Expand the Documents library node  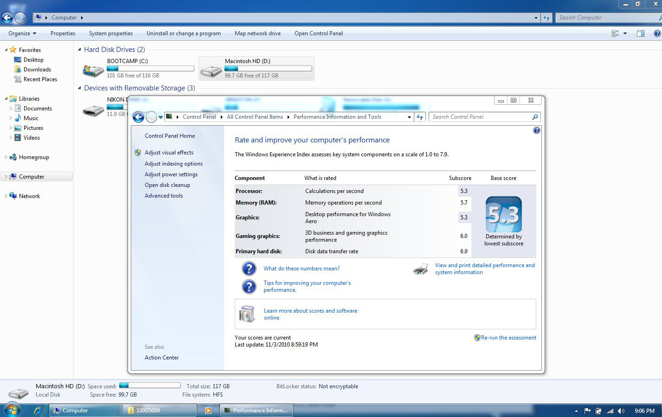click(x=11, y=108)
